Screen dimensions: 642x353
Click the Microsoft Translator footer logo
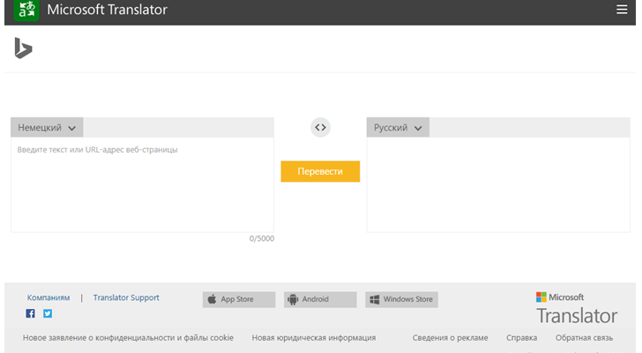point(577,307)
